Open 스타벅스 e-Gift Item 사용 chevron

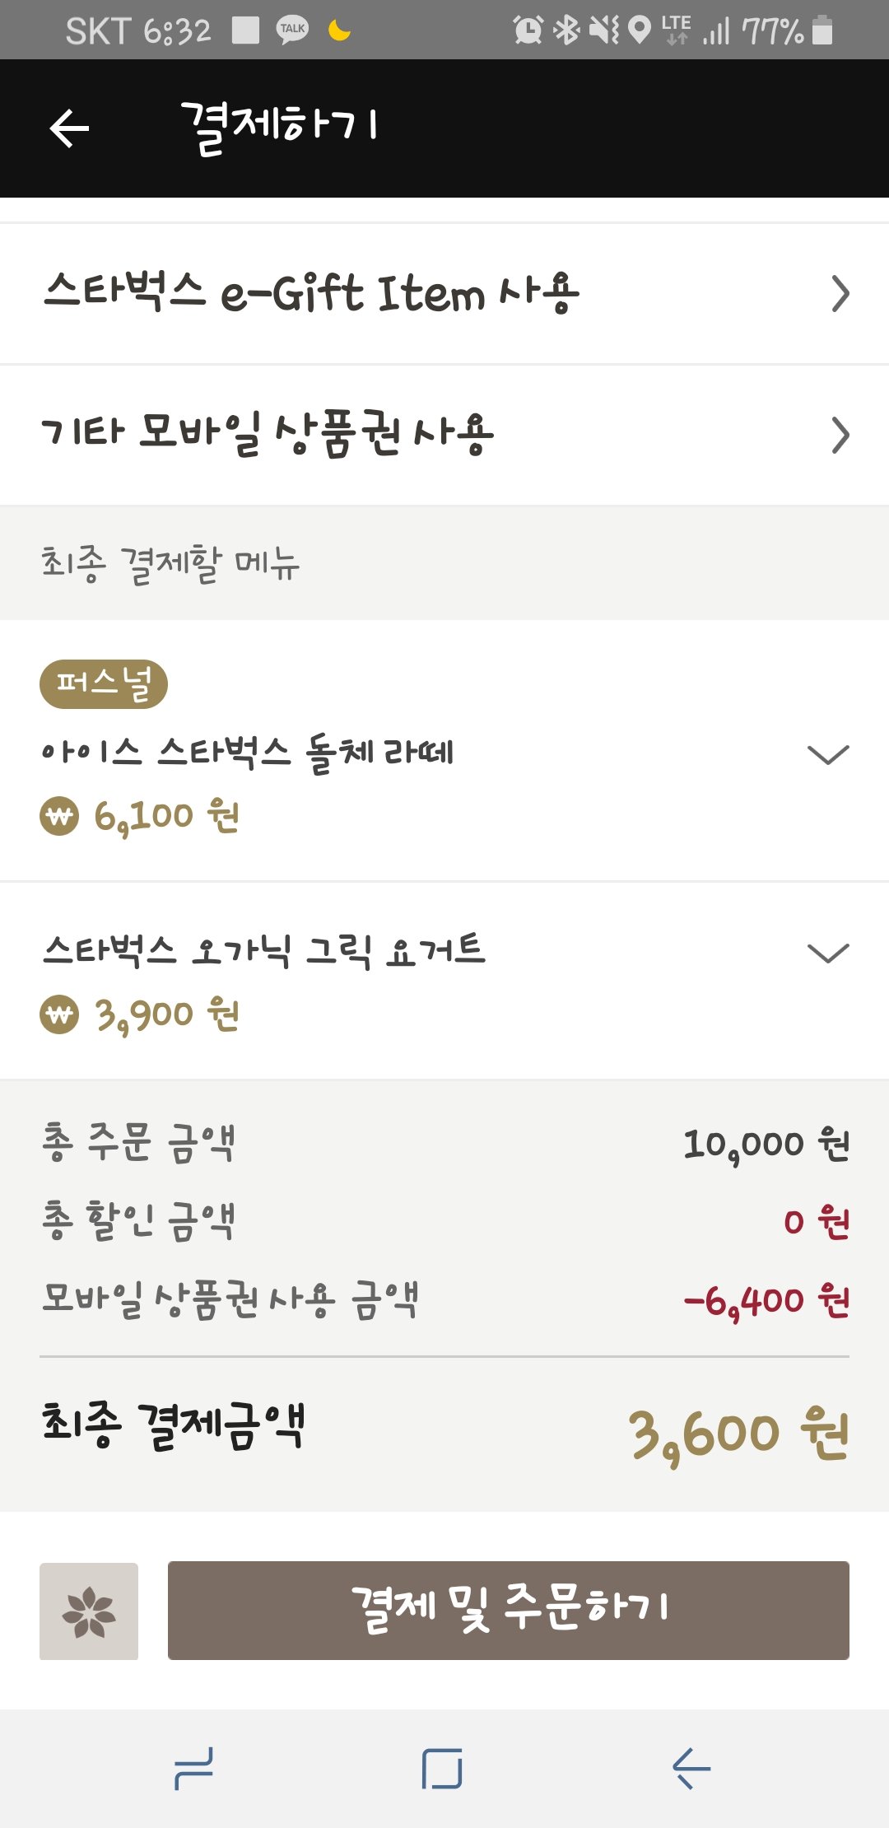pyautogui.click(x=840, y=294)
